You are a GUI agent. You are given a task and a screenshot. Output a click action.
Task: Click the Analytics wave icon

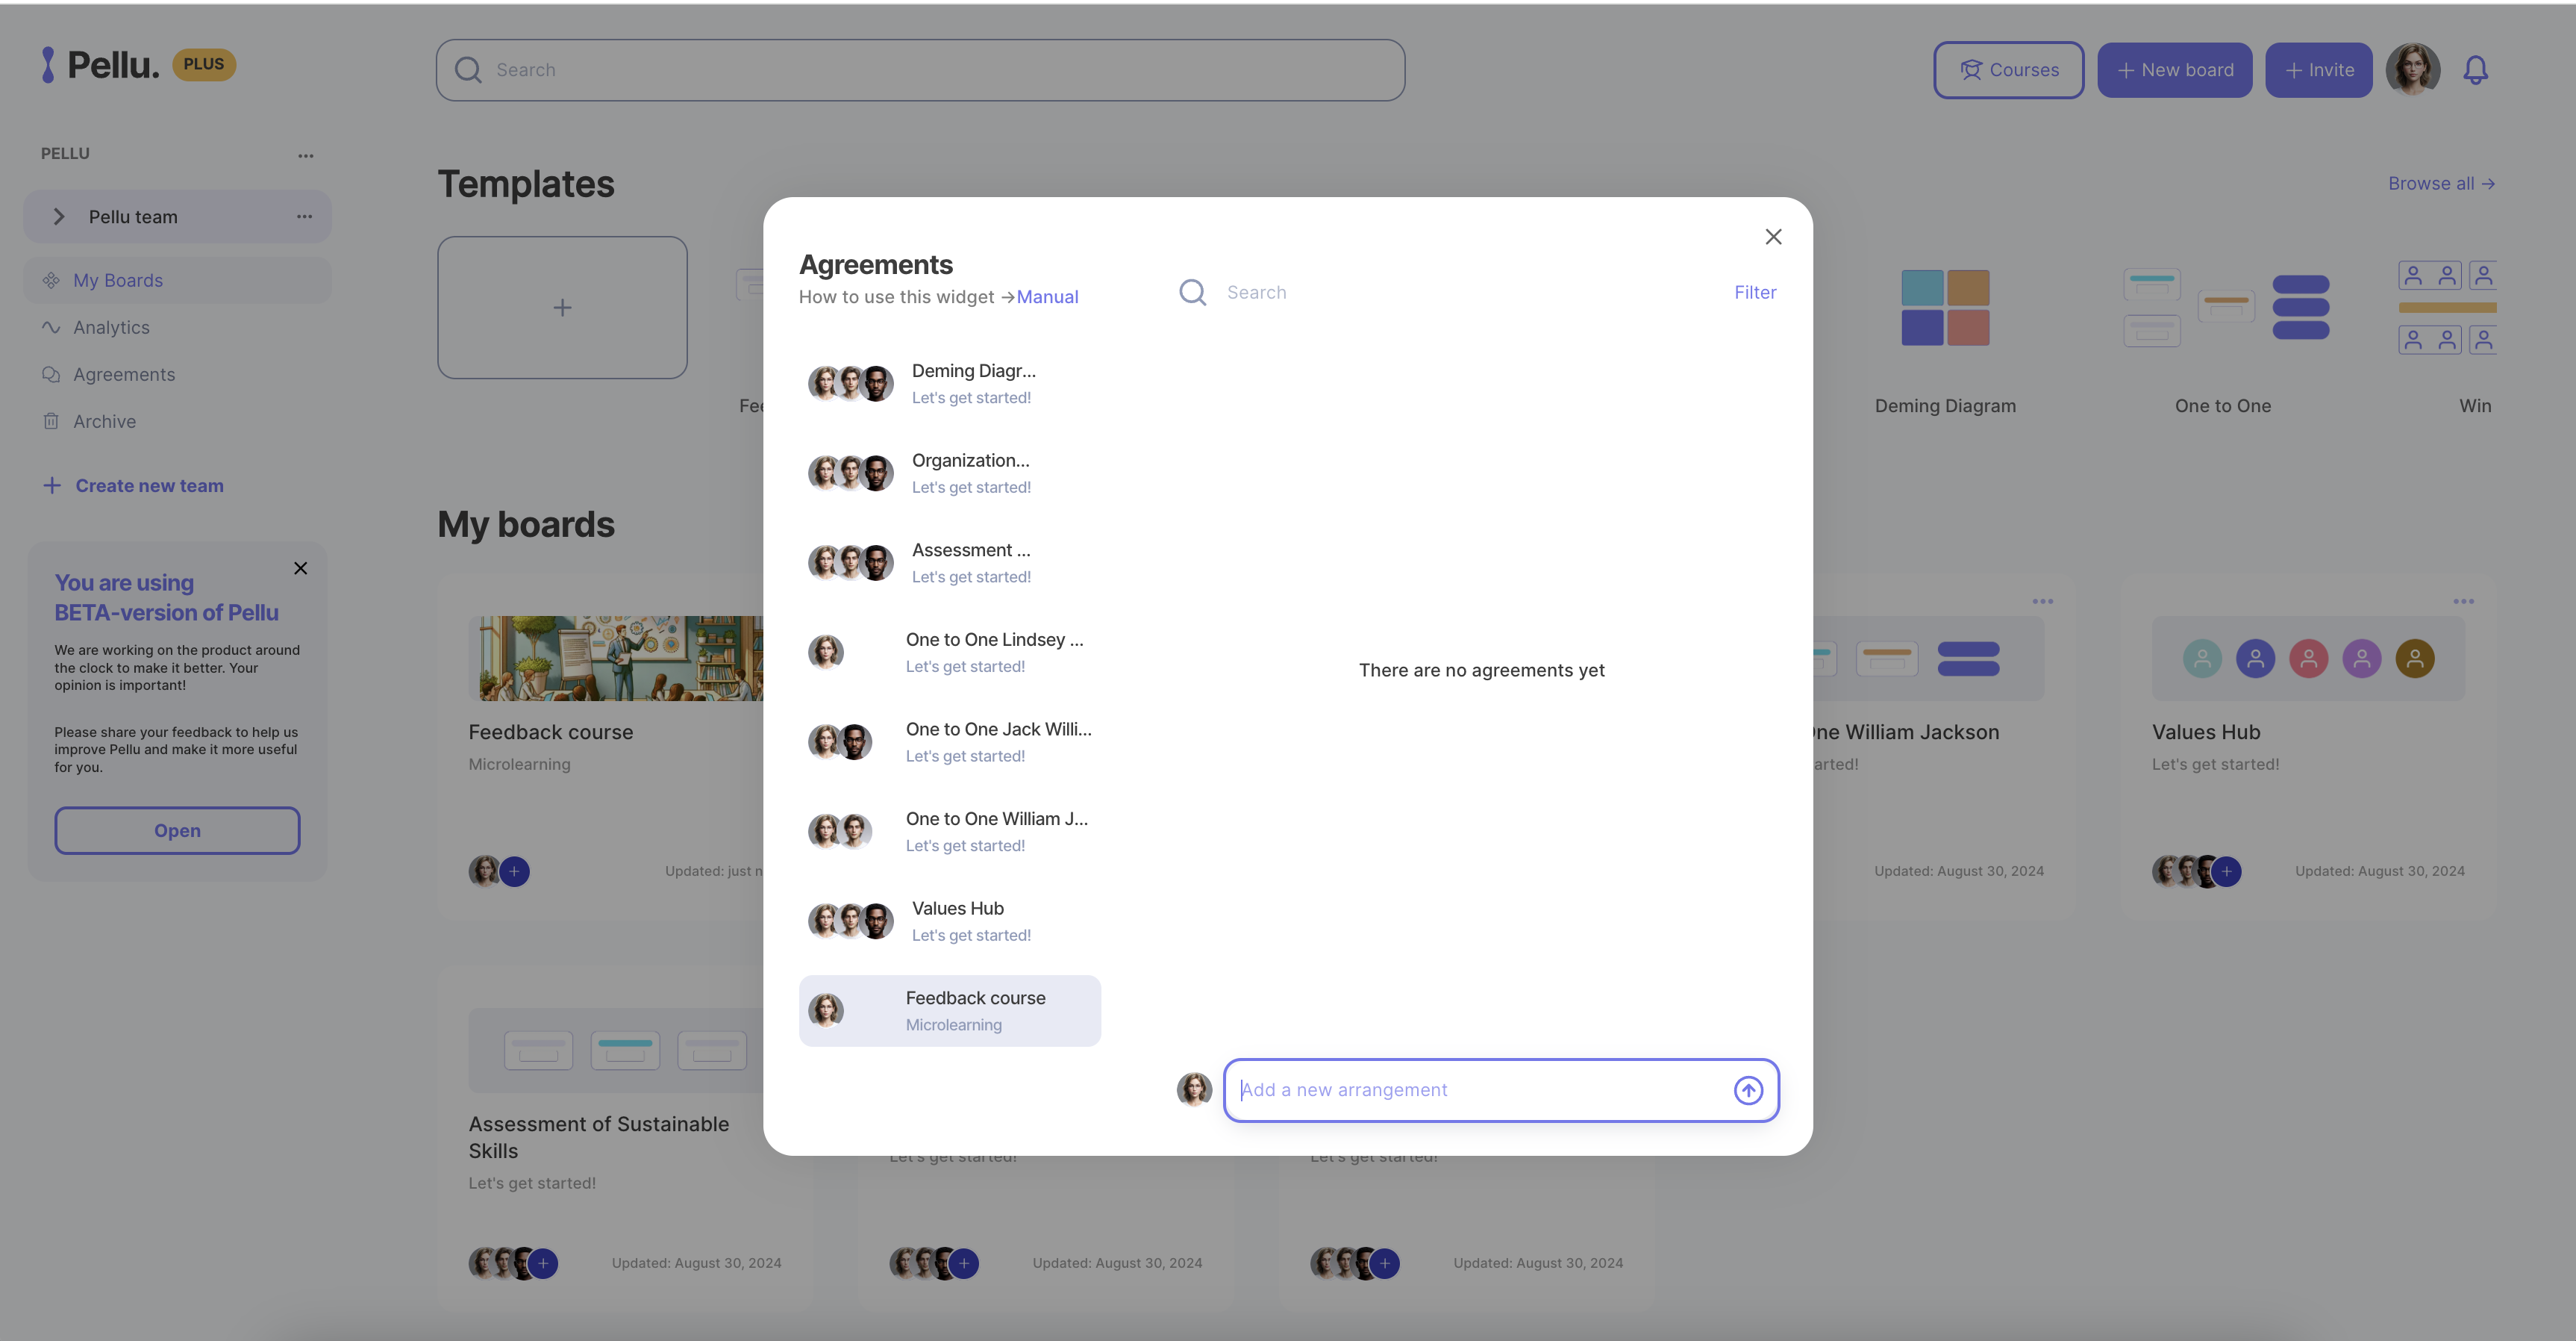51,327
